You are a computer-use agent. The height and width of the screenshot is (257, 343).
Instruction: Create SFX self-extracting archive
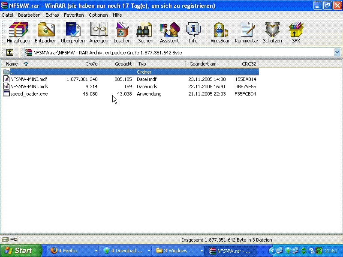pyautogui.click(x=296, y=33)
